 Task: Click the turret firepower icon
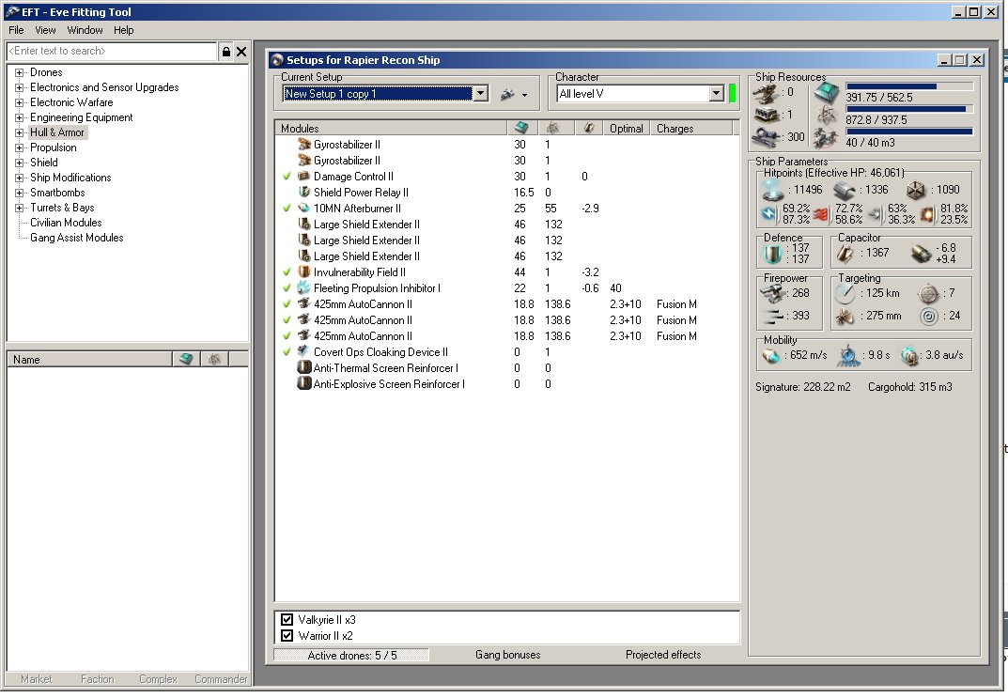coord(774,294)
